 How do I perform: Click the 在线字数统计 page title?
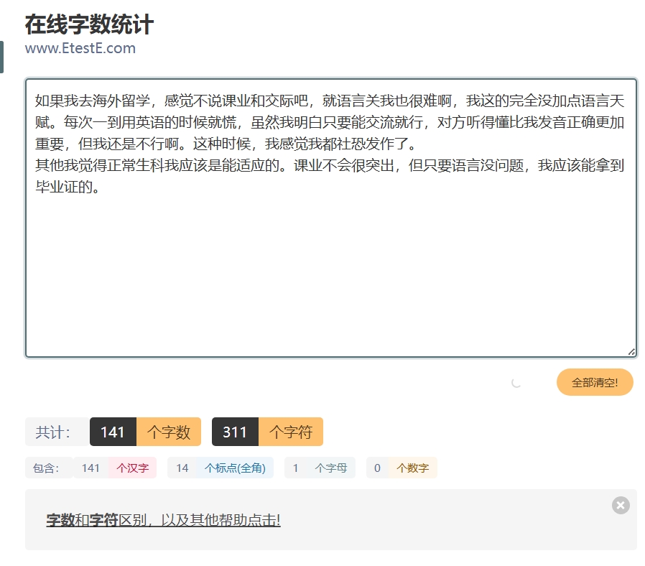click(89, 24)
